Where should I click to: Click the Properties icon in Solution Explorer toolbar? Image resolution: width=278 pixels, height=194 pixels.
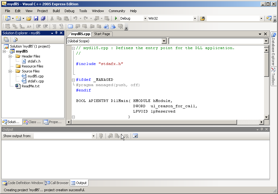coord(6,39)
